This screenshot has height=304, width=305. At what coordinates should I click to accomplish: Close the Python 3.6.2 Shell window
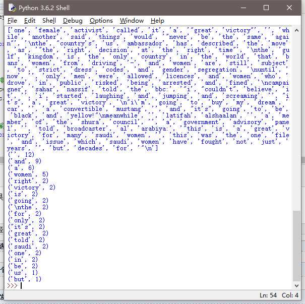click(x=289, y=8)
